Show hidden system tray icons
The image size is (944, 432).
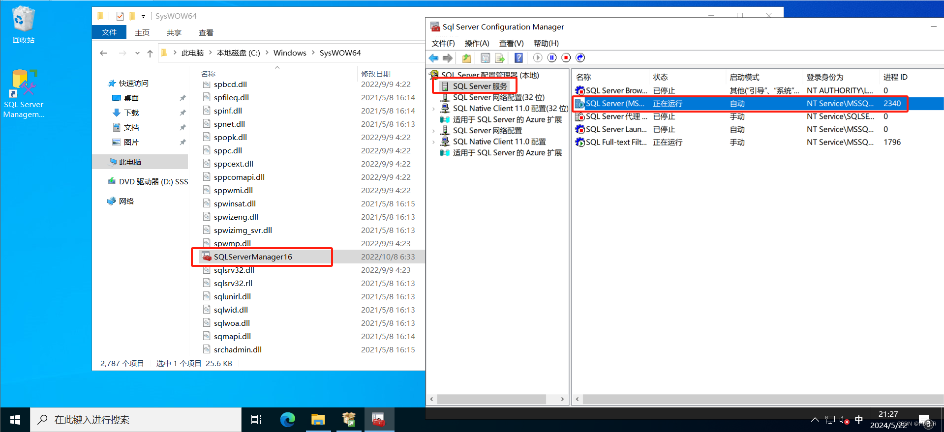pos(815,420)
